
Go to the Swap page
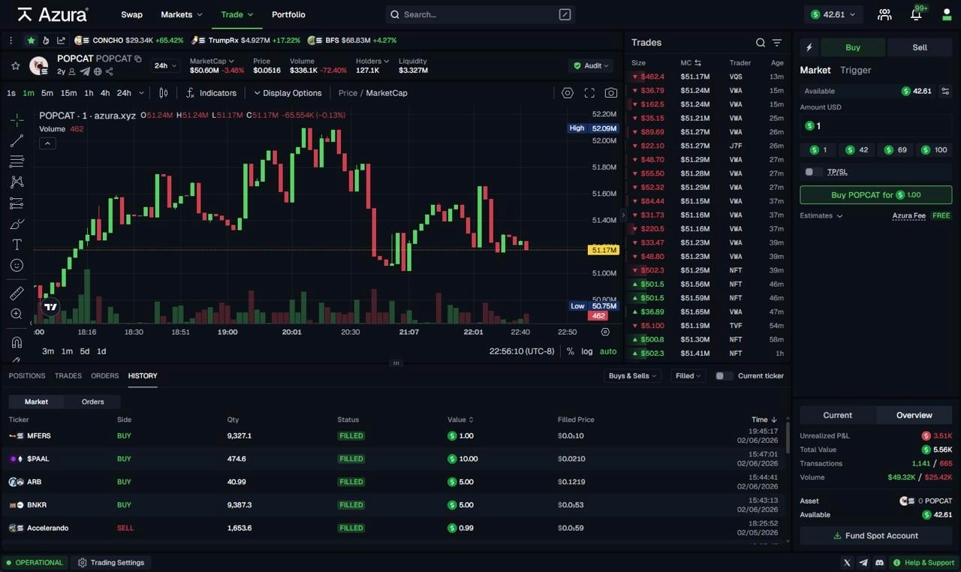pyautogui.click(x=131, y=14)
